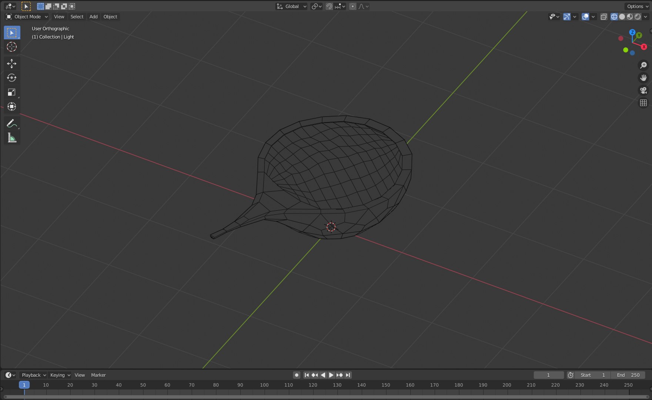Open the Options dropdown

coord(638,6)
